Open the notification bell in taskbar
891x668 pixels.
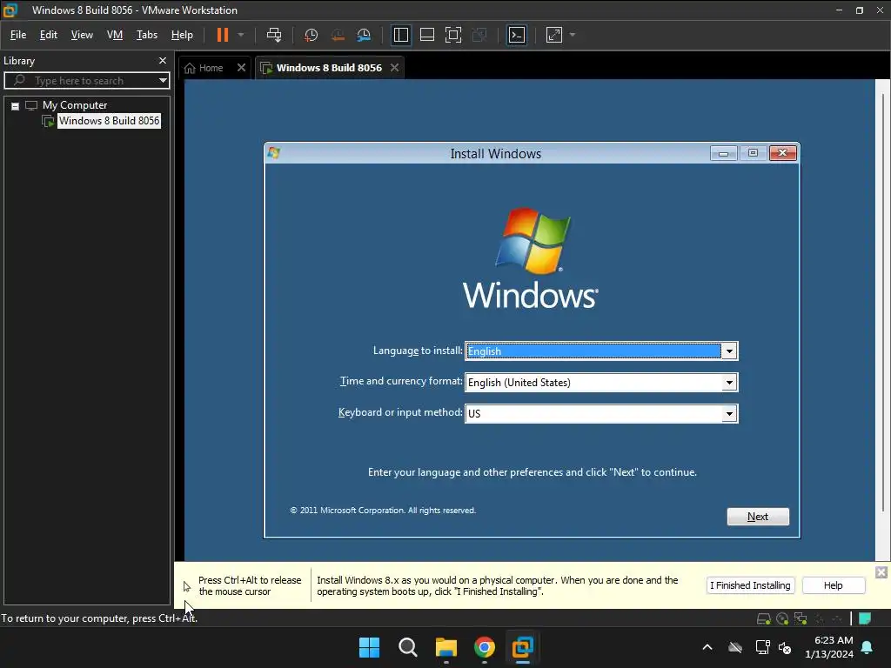click(x=868, y=647)
